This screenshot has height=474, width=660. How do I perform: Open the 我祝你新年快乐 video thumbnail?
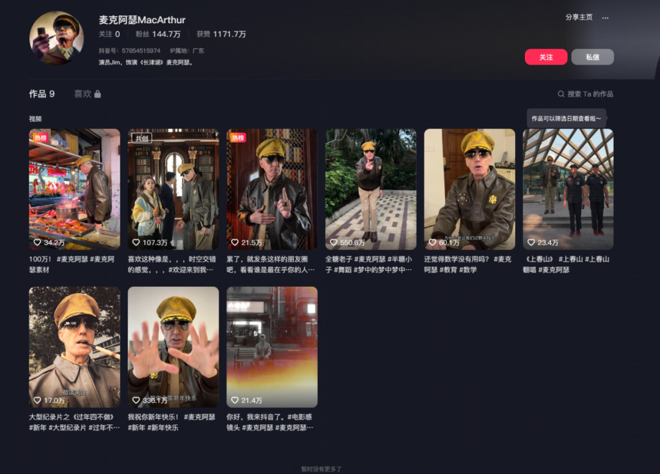tap(173, 347)
